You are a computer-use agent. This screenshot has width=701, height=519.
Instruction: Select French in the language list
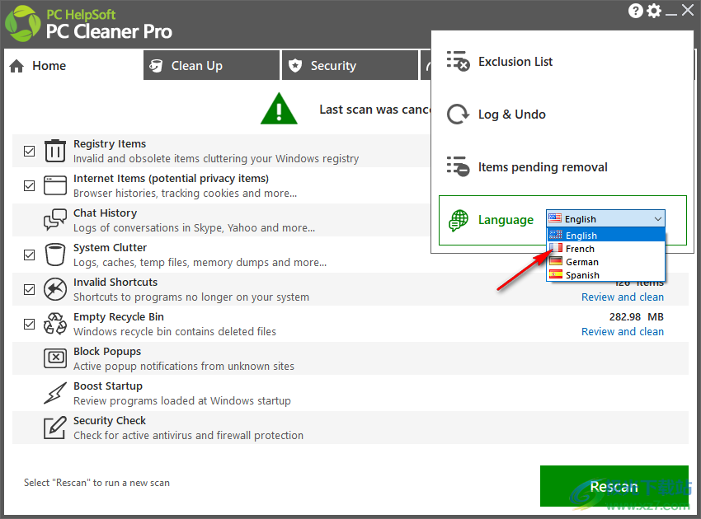606,248
